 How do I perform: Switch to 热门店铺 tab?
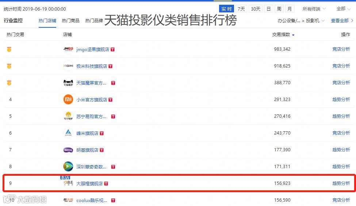(47, 21)
